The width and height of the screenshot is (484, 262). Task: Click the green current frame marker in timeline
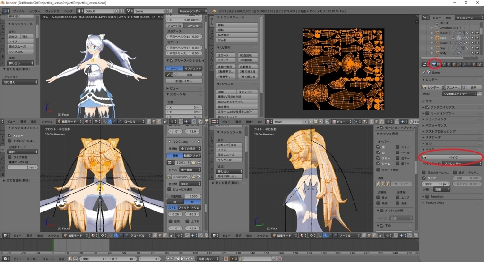tap(52, 245)
